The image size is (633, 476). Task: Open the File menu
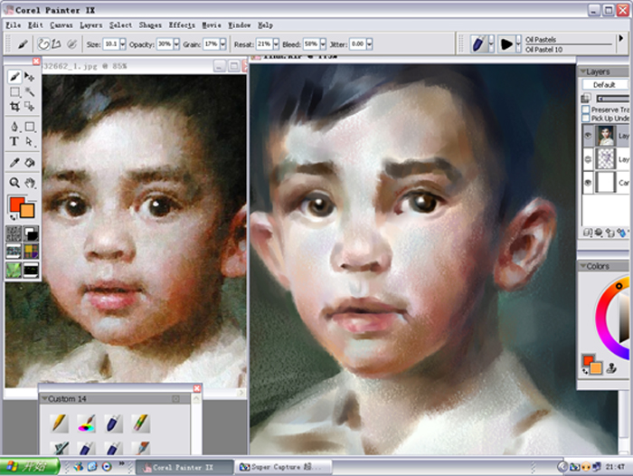coord(14,25)
